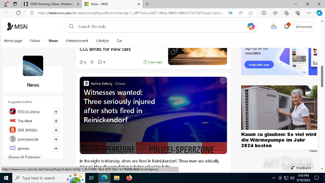Screen dimensions: 325x183
Task: Open the volume control in system tray
Action: coord(292,178)
